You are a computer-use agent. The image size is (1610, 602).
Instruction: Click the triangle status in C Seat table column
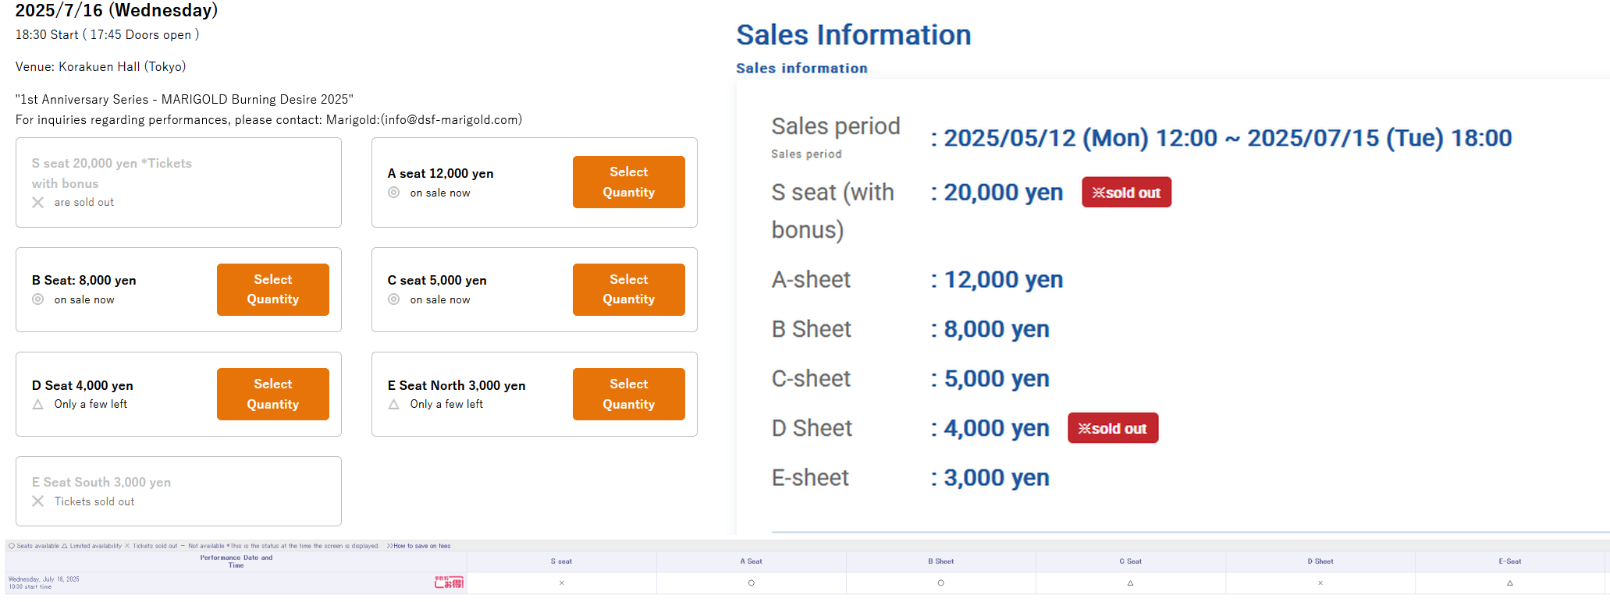coord(1130,583)
